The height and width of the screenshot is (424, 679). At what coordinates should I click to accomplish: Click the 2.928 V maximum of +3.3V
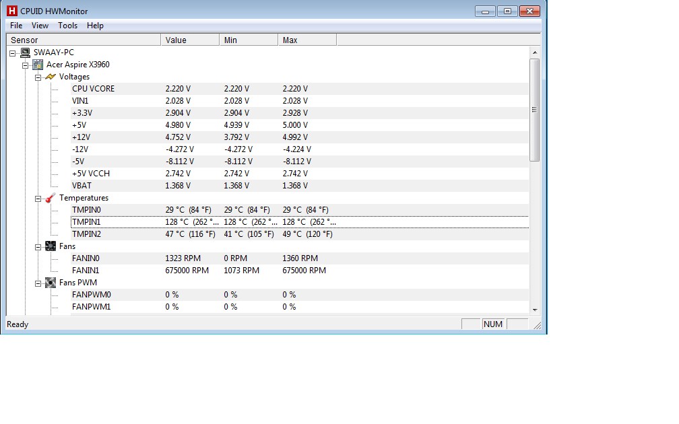click(x=295, y=113)
